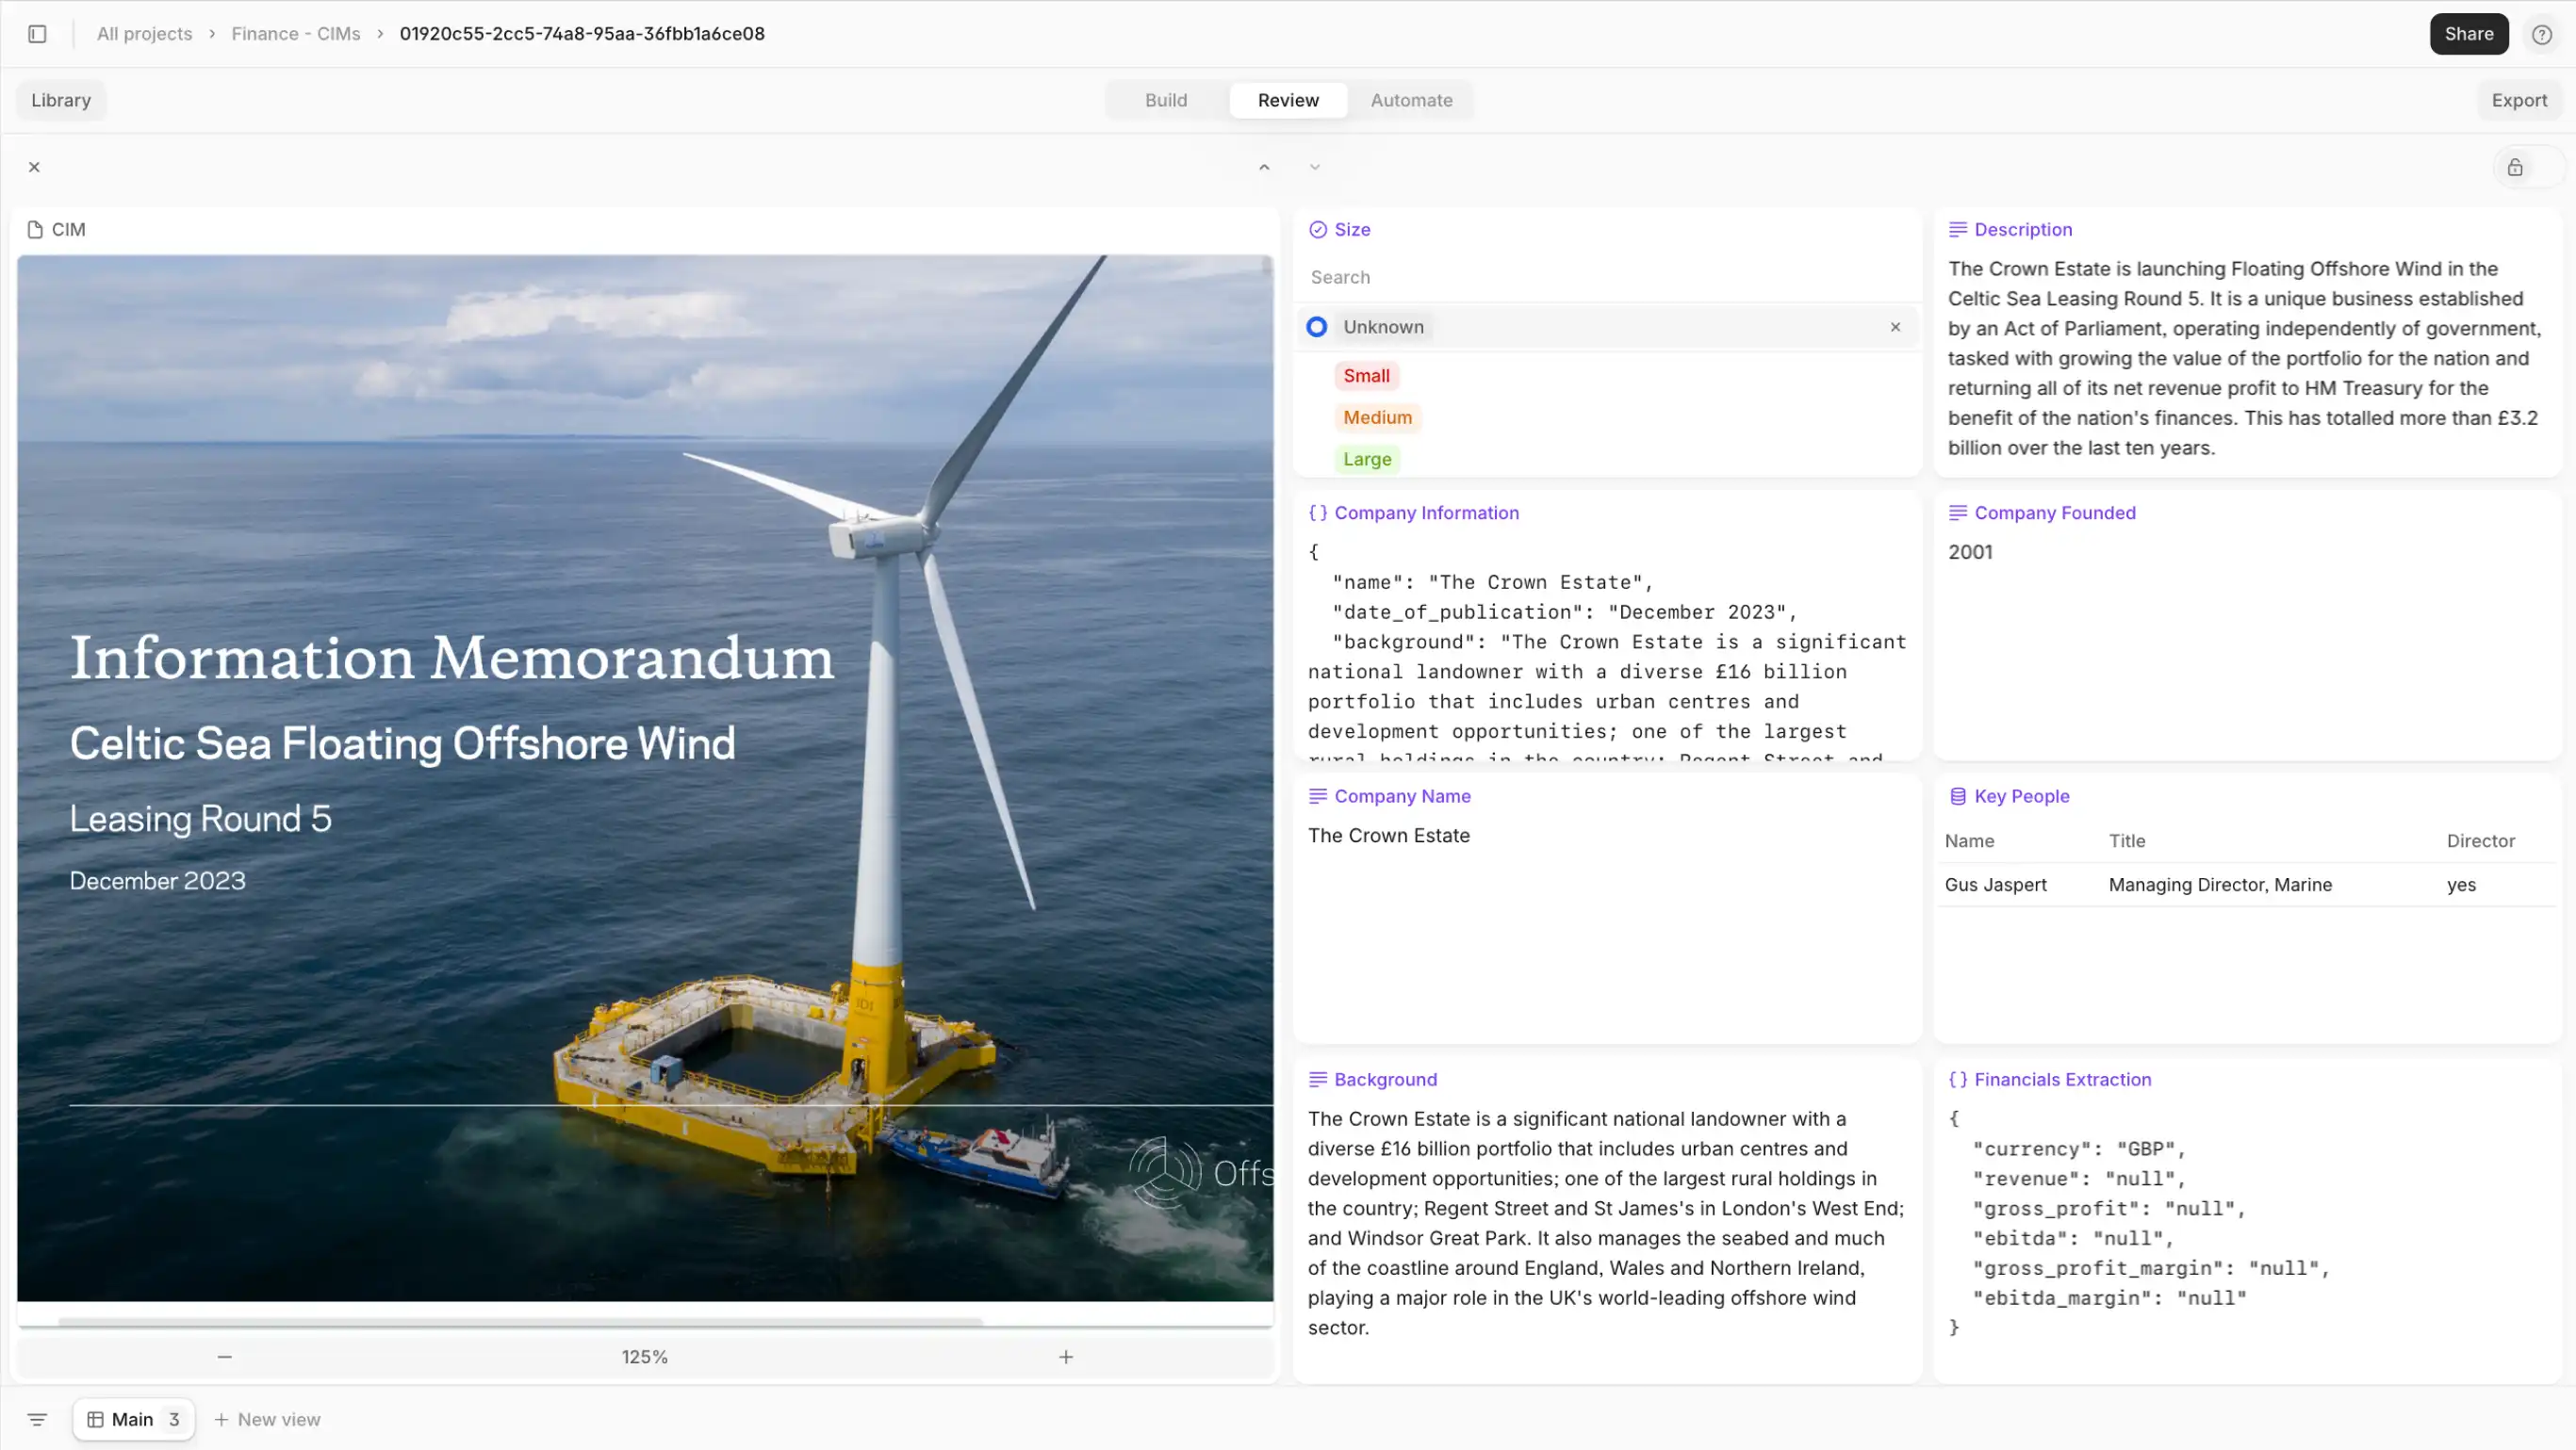Image resolution: width=2576 pixels, height=1450 pixels.
Task: Click the Share button
Action: coord(2469,34)
